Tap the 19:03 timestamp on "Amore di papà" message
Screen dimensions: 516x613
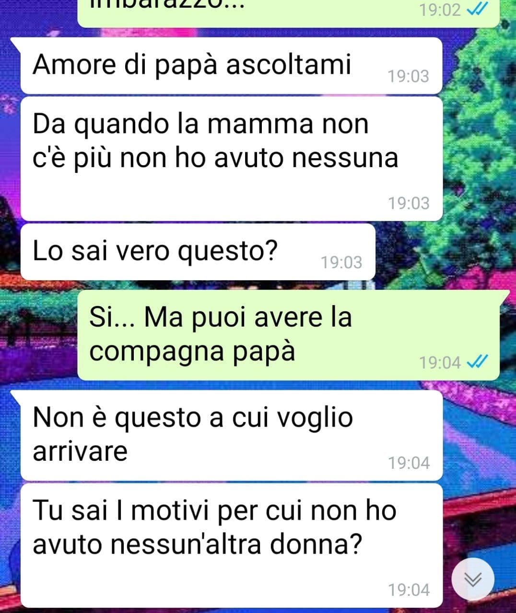tap(409, 76)
